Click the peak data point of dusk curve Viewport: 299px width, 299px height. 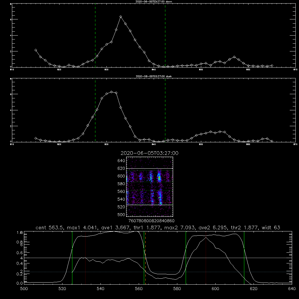pyautogui.click(x=112, y=92)
